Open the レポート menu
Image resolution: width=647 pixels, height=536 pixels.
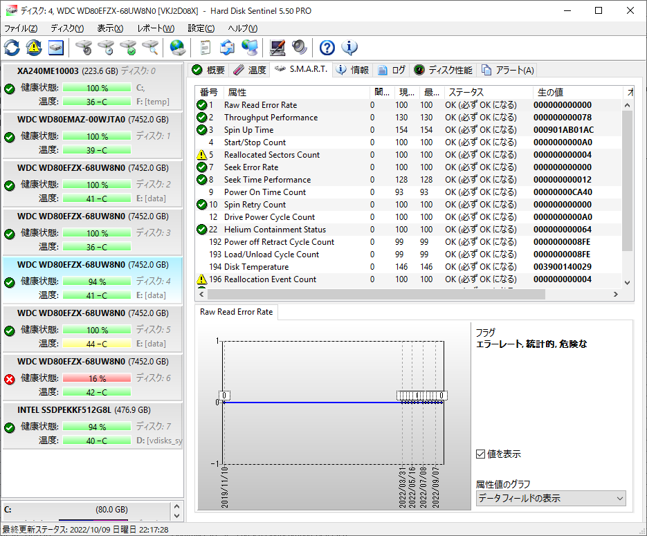[x=156, y=28]
